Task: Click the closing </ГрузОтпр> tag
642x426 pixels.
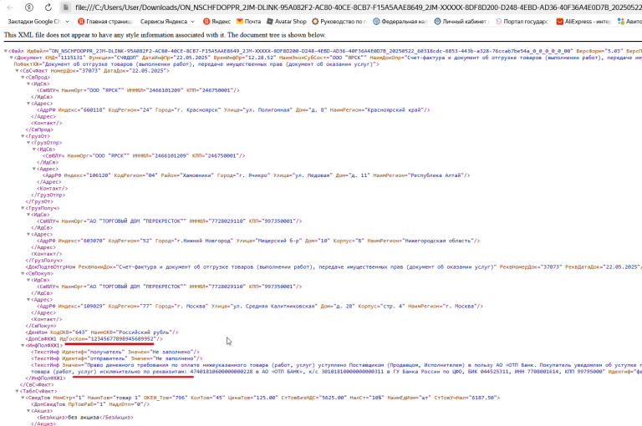Action: click(48, 195)
